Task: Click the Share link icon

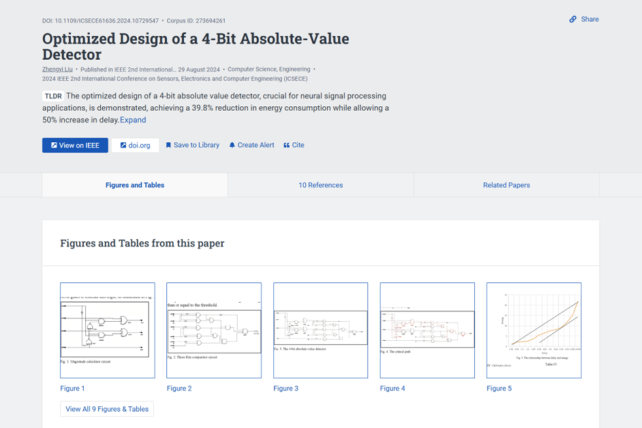Action: click(x=573, y=20)
